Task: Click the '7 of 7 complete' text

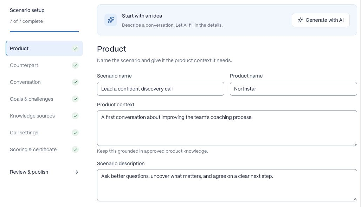Action: click(26, 21)
